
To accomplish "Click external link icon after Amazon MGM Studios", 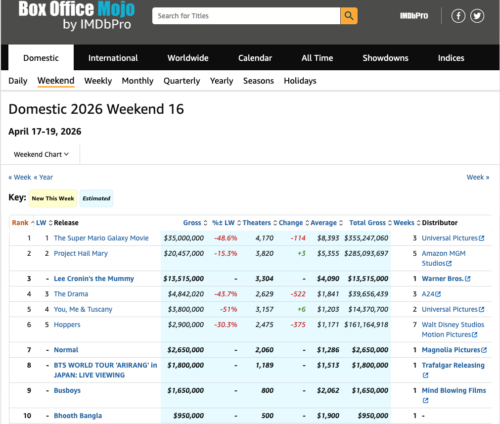I will coord(449,264).
